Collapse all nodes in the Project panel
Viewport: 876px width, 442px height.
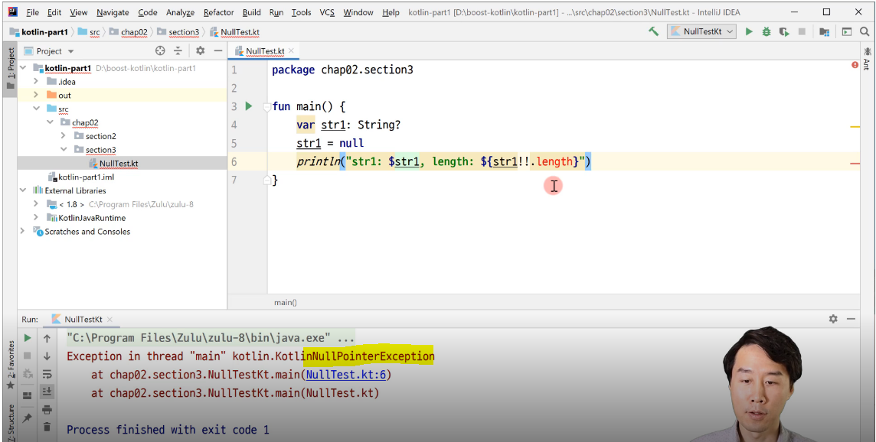point(178,50)
